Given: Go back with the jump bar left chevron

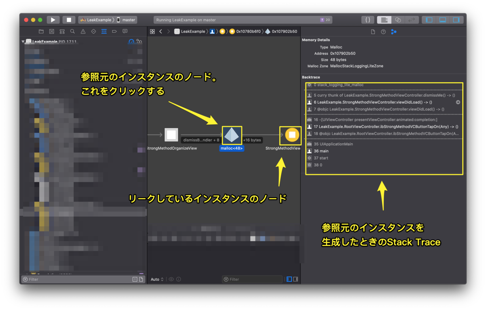Looking at the screenshot, I should coord(161,31).
